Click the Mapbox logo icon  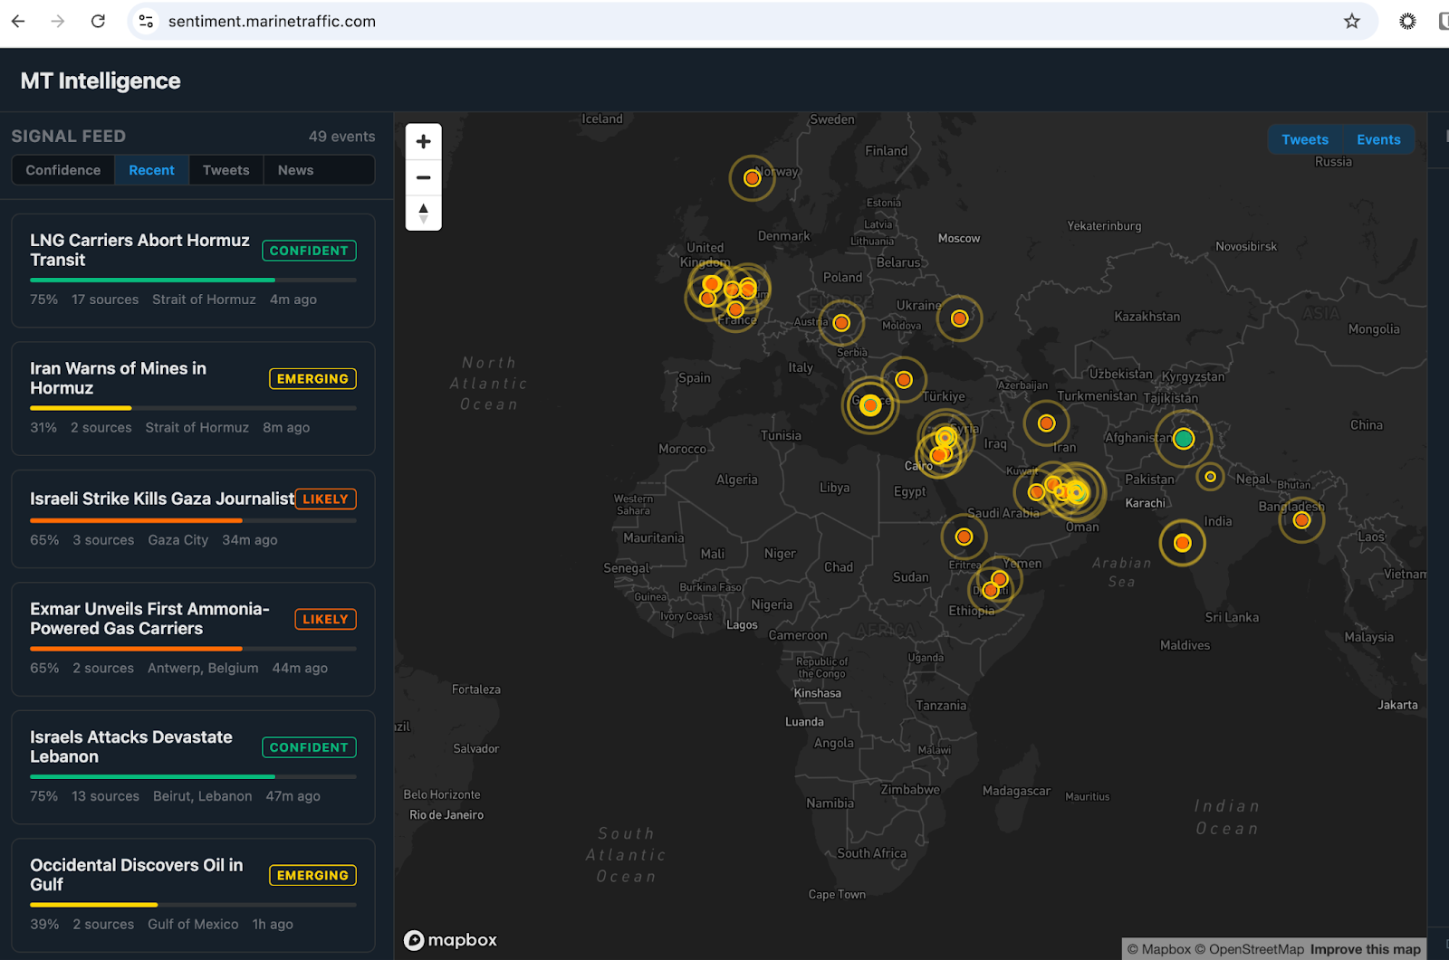coord(415,941)
